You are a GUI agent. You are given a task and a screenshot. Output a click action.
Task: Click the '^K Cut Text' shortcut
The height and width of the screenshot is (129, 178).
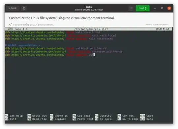tap(81, 116)
